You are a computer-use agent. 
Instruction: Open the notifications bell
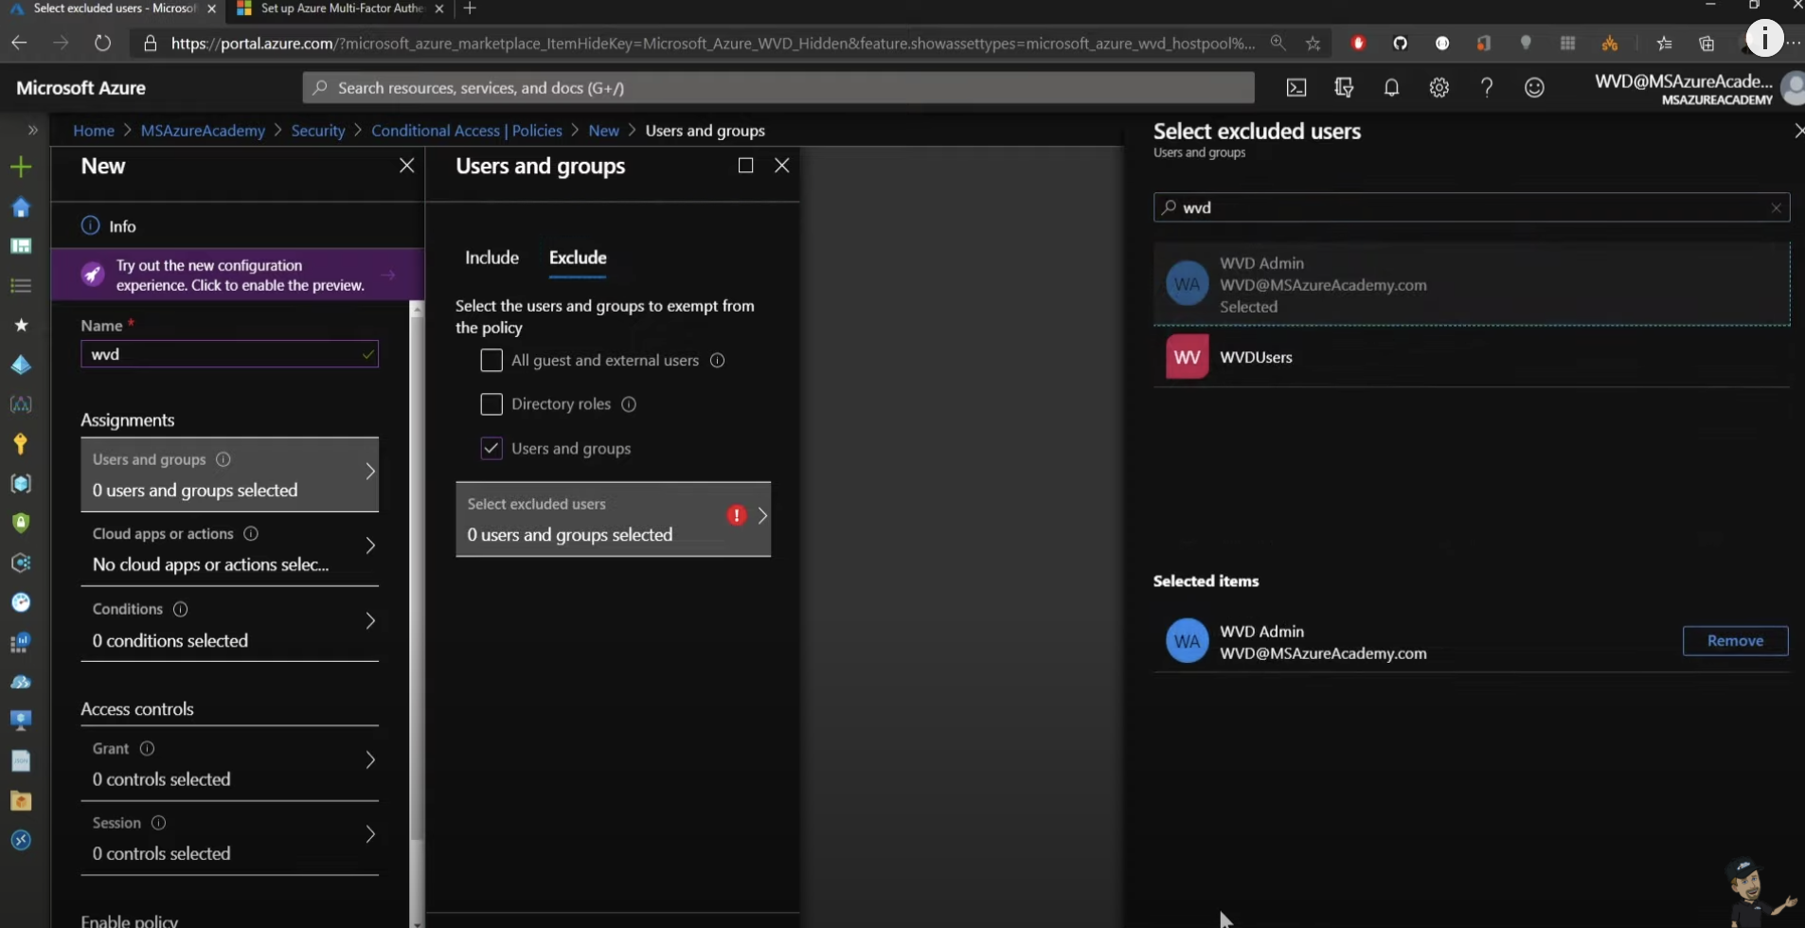(1391, 88)
